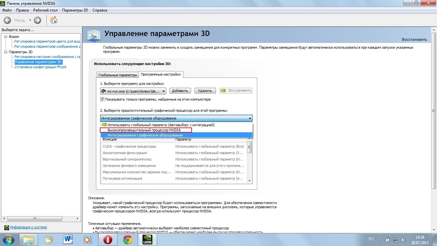Screen dimensions: 437x246
Task: Launch Google Chrome from taskbar
Action: [128, 240]
